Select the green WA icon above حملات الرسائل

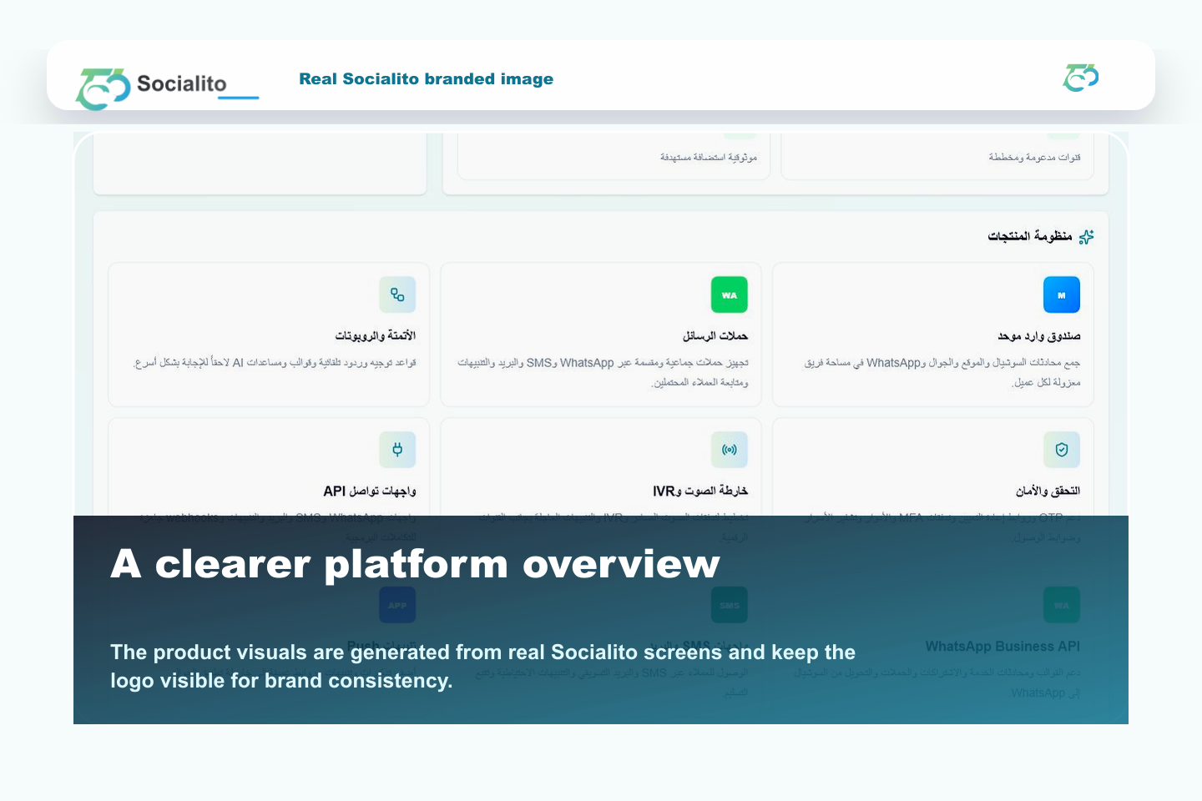point(730,295)
